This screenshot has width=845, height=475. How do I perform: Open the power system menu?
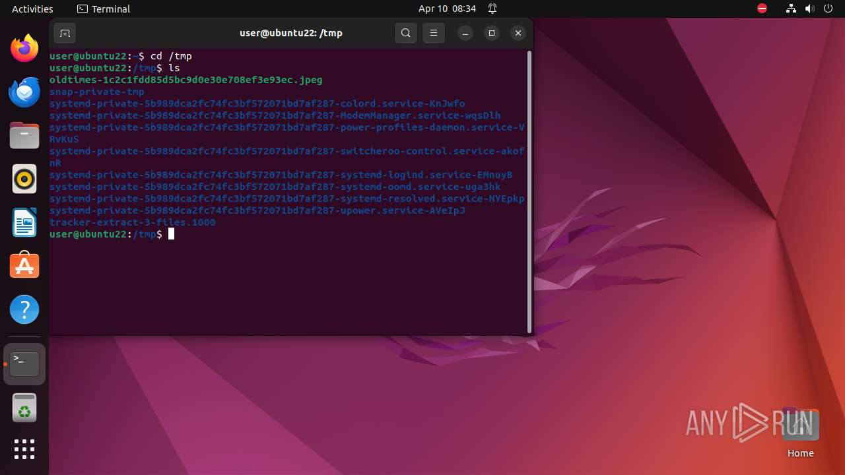tap(828, 9)
